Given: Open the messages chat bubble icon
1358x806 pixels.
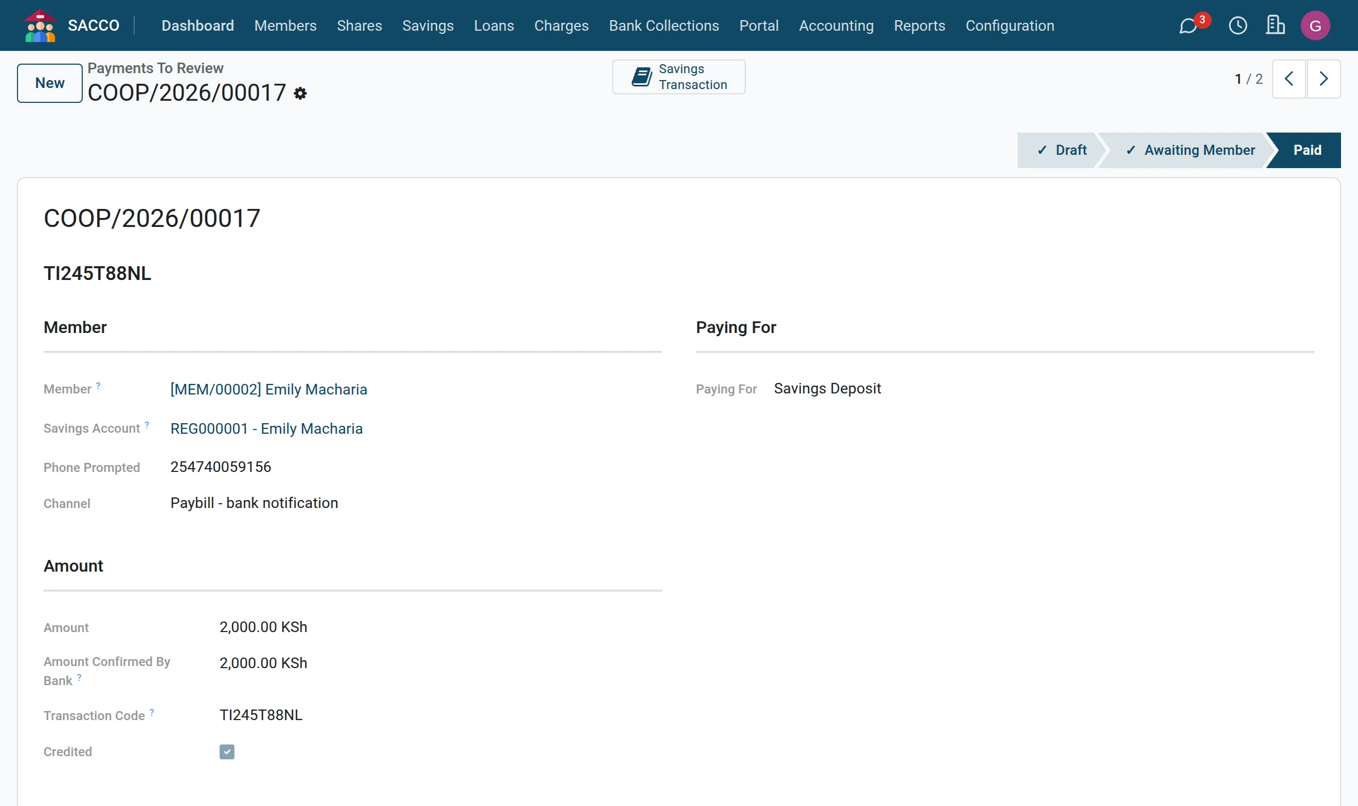Looking at the screenshot, I should click(x=1188, y=25).
